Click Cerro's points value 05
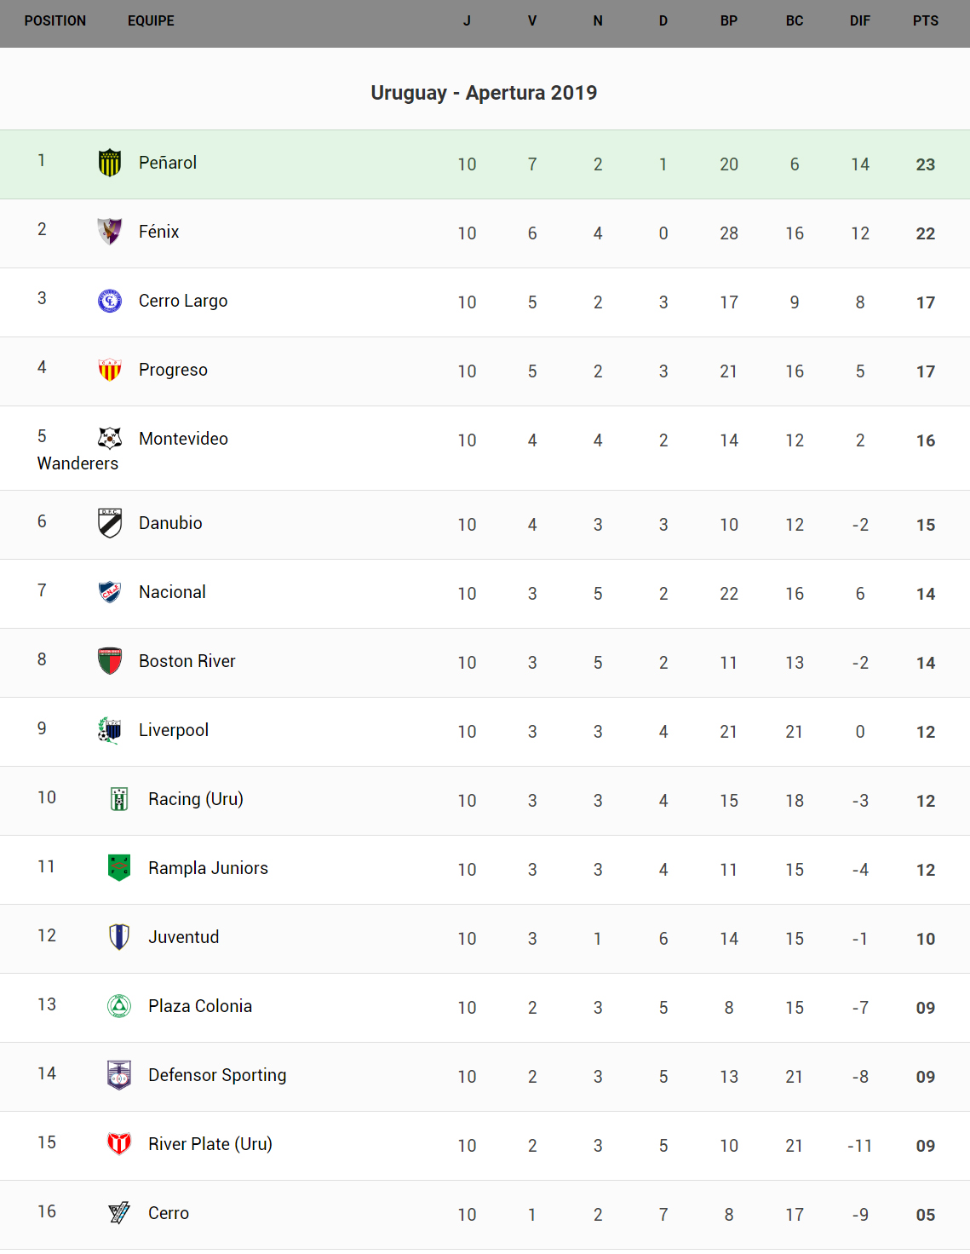970x1254 pixels. [925, 1215]
